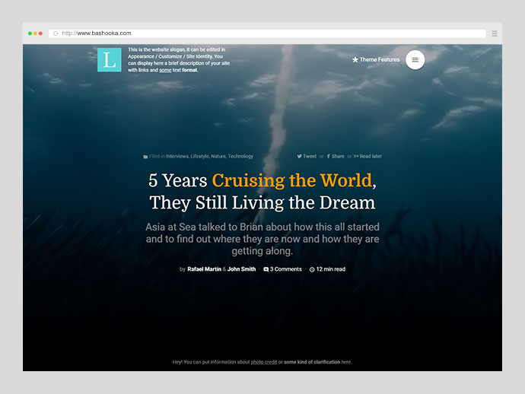Click the browser reload icon in address bar
The height and width of the screenshot is (394, 525).
(x=56, y=33)
